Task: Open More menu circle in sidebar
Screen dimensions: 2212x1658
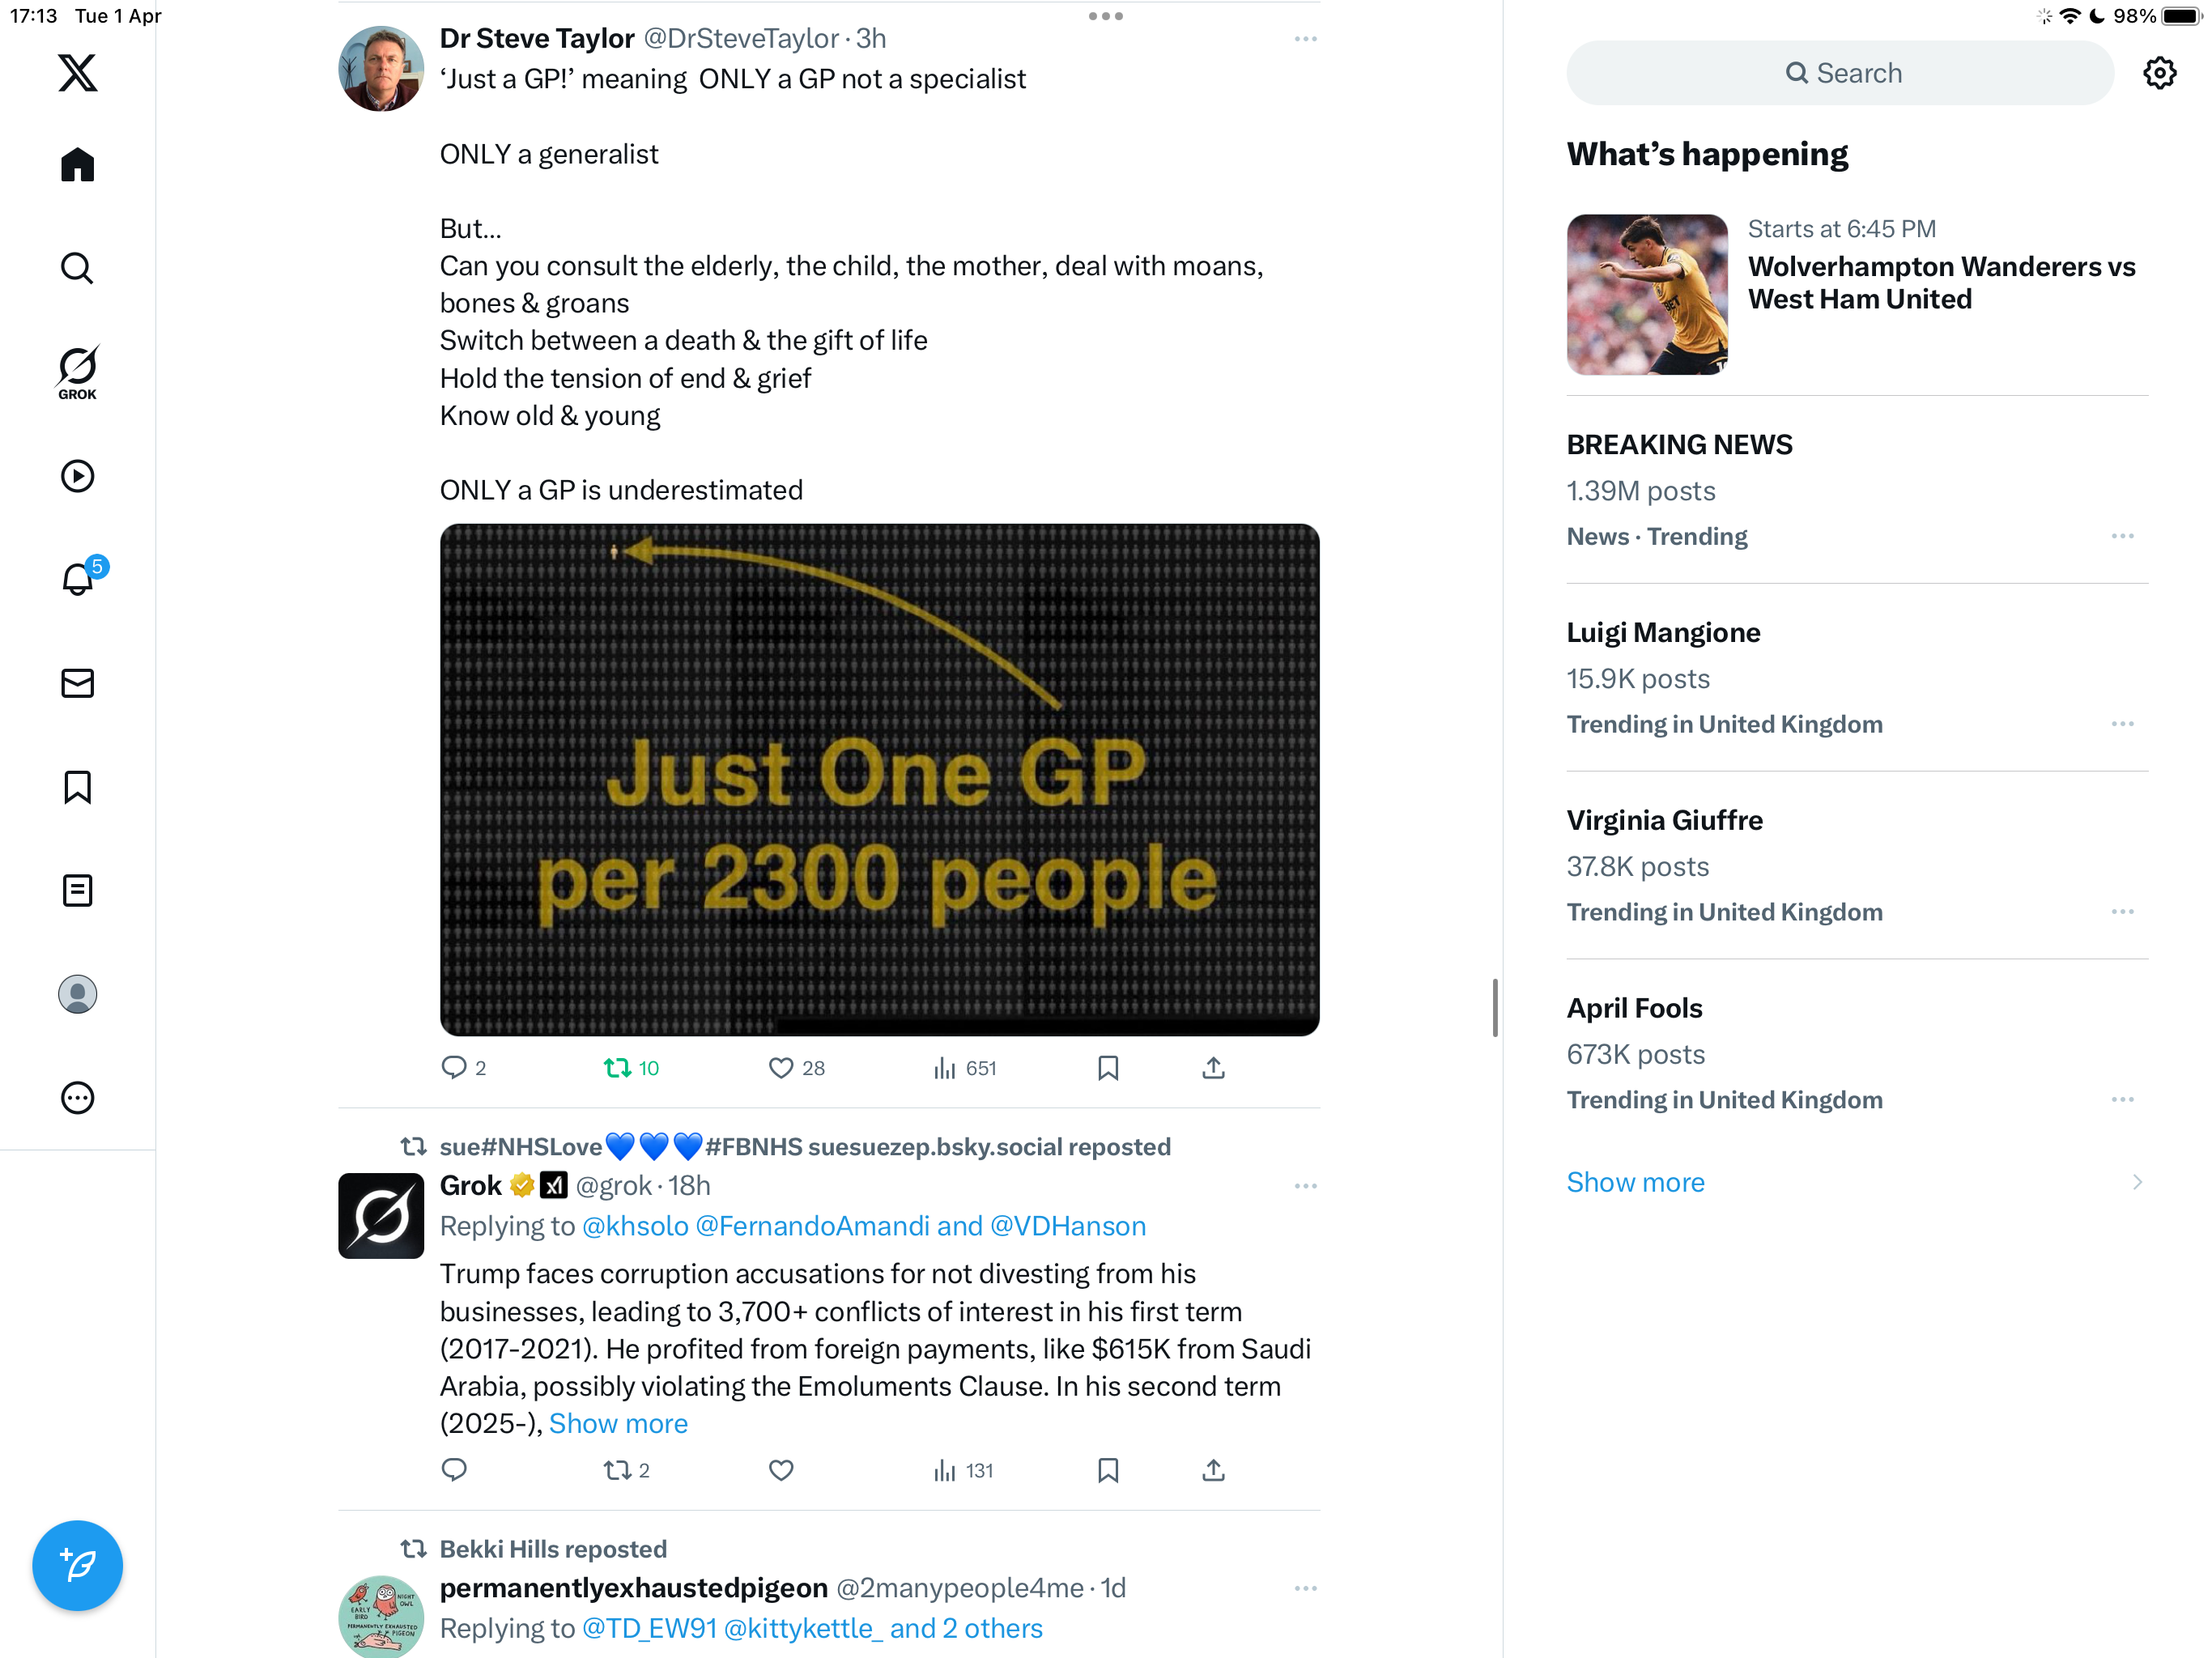Action: tap(77, 1098)
